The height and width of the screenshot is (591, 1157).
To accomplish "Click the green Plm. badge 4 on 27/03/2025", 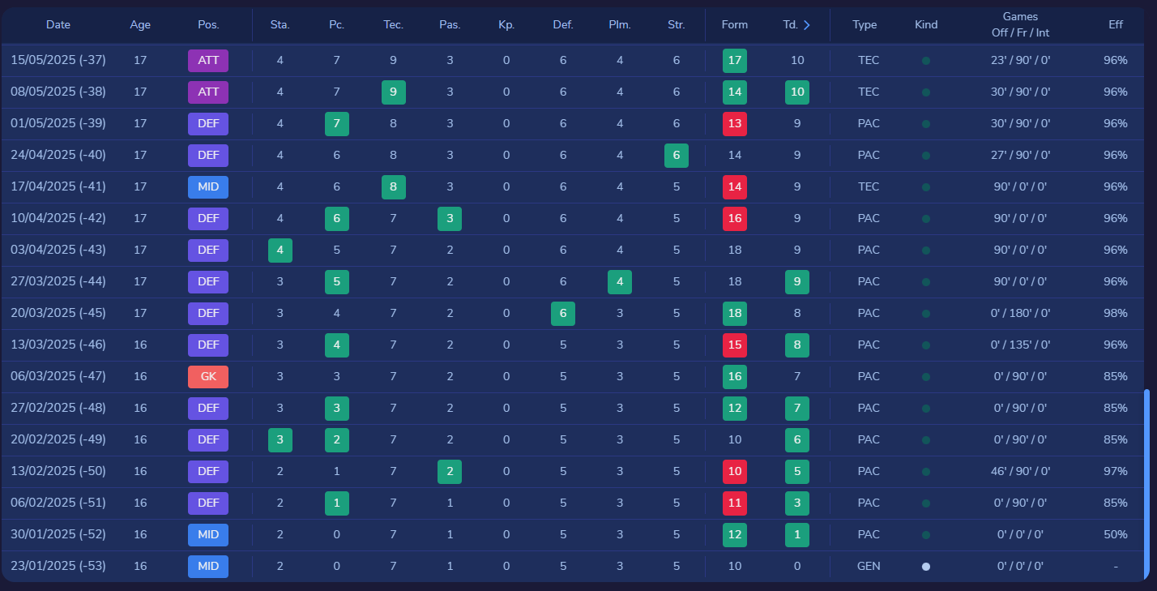I will [x=619, y=282].
